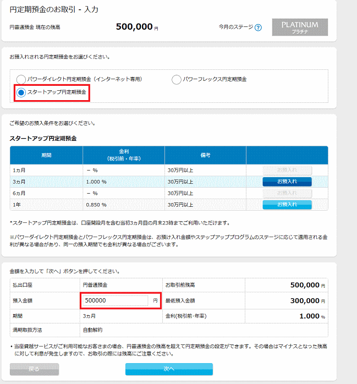Click the 備考 column header

205,155
